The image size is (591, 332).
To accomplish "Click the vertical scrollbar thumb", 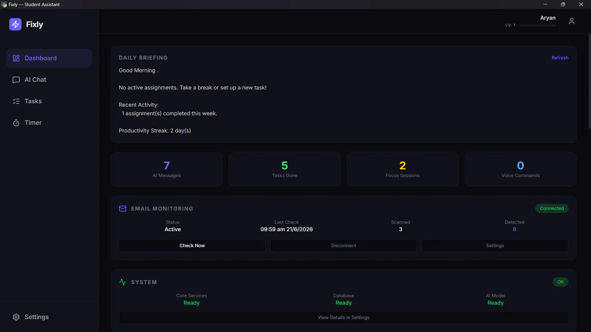I will 589,81.
